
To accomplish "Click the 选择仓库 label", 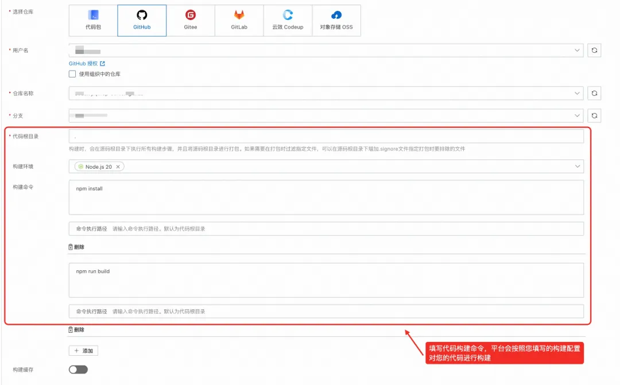I will coord(23,12).
